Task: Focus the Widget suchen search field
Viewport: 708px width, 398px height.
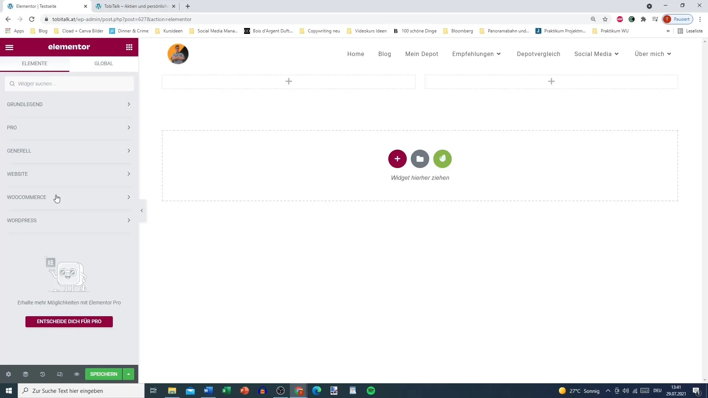Action: click(x=69, y=84)
